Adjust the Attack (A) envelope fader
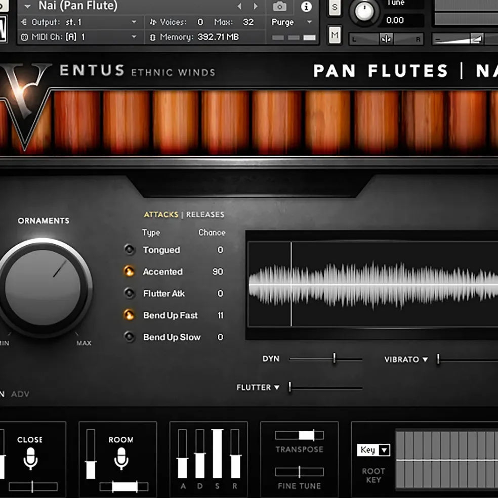 (x=182, y=454)
